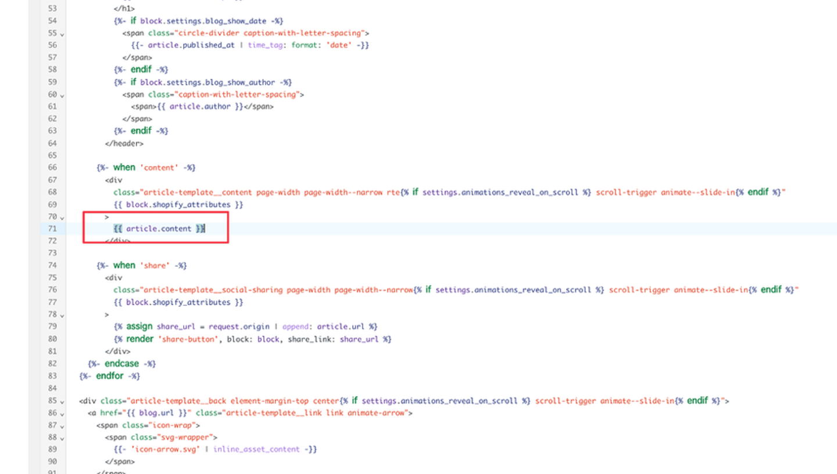Click the '{{ blog.url }}' anchor line
This screenshot has width=837, height=474.
click(x=250, y=413)
